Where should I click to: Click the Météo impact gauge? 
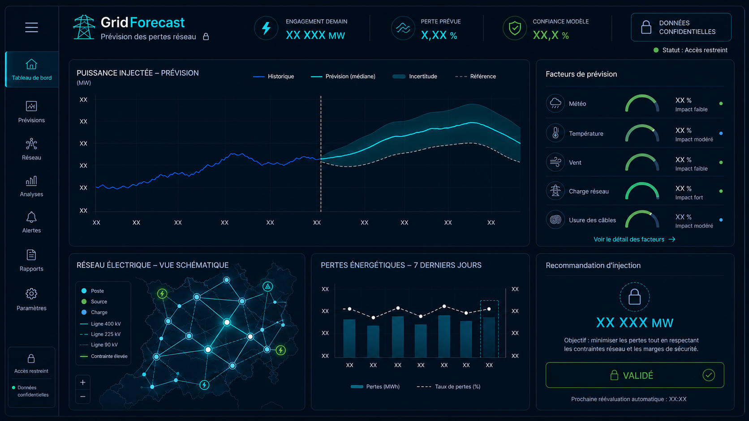pyautogui.click(x=642, y=103)
